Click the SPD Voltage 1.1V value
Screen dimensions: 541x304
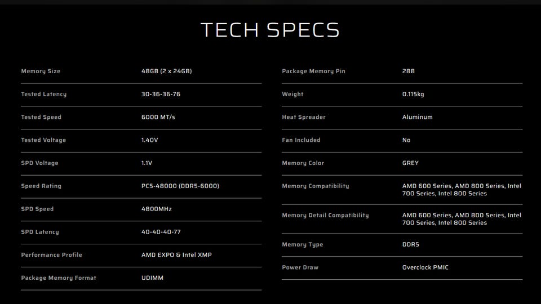click(x=147, y=163)
